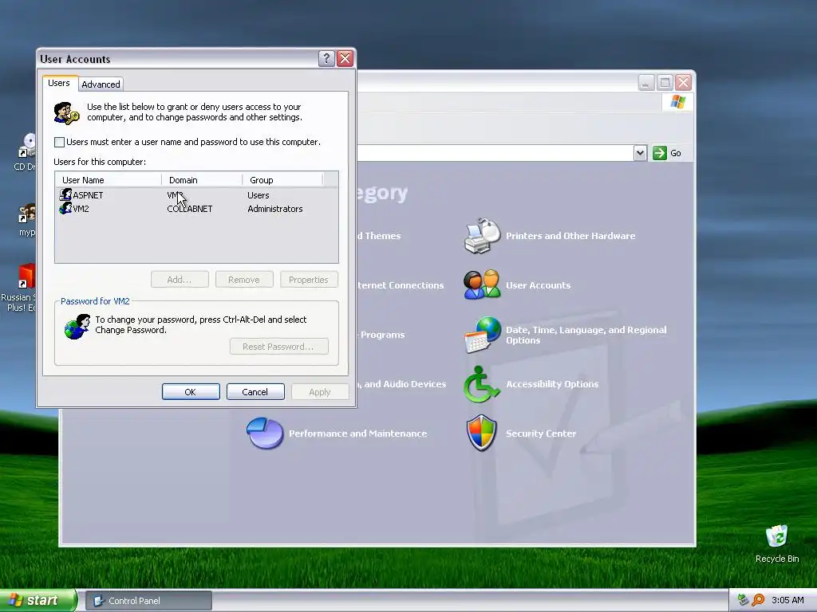Select the ASPNET user row
This screenshot has height=612, width=817.
[196, 195]
